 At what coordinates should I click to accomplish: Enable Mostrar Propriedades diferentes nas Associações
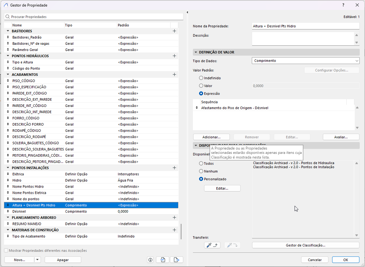coord(6,251)
